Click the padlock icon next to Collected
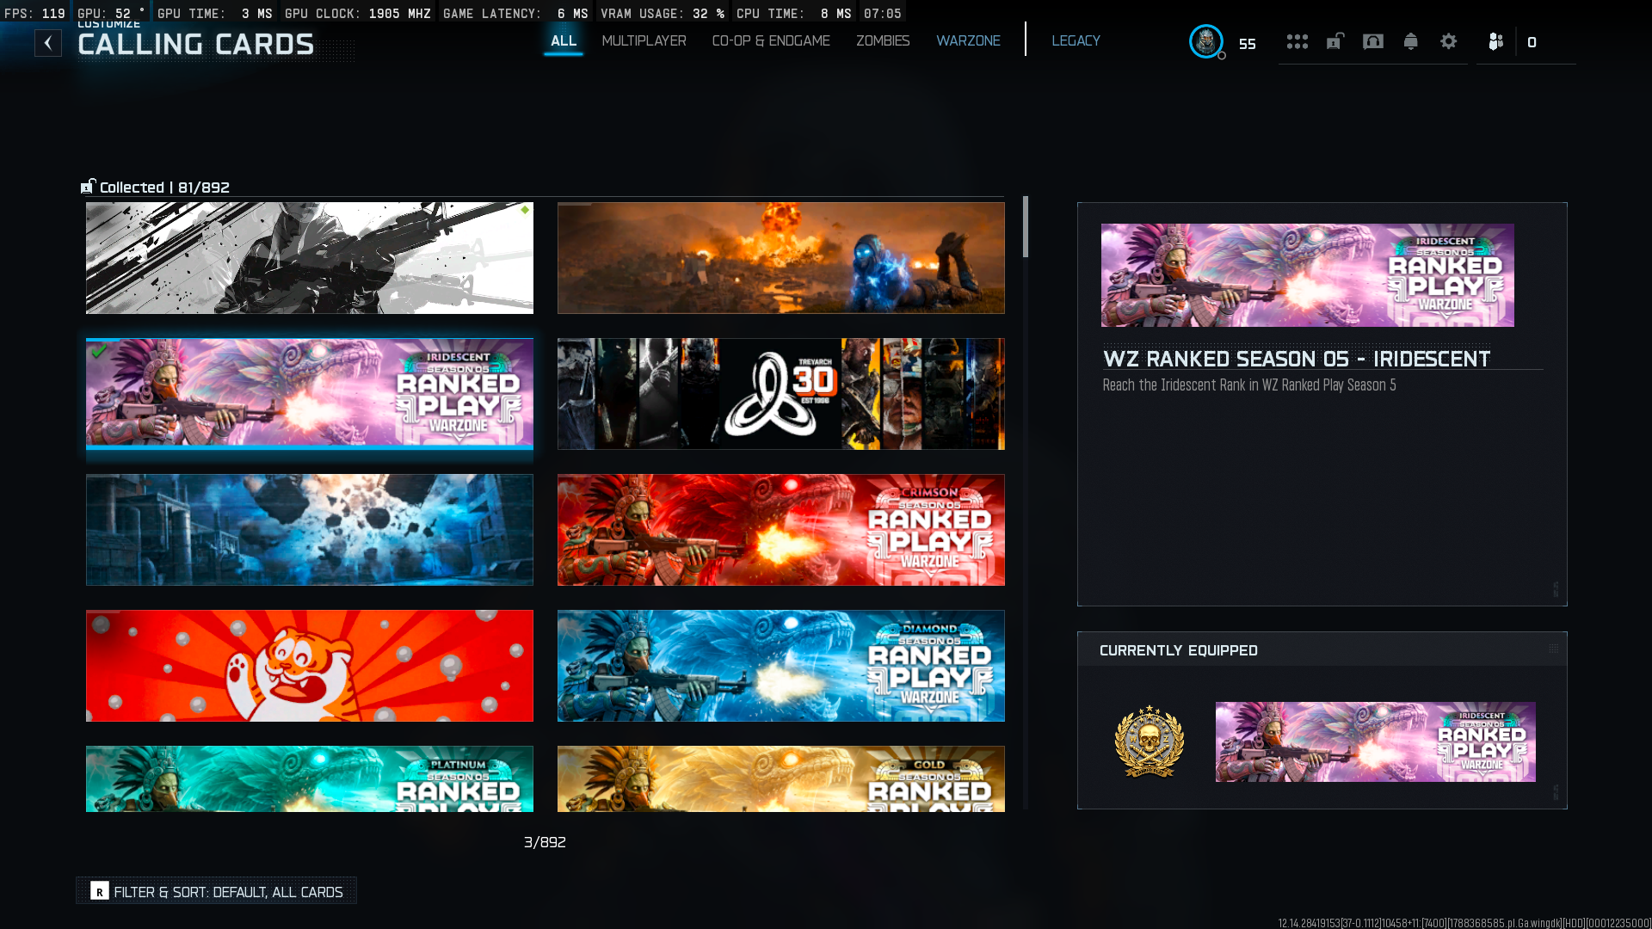 pyautogui.click(x=88, y=186)
